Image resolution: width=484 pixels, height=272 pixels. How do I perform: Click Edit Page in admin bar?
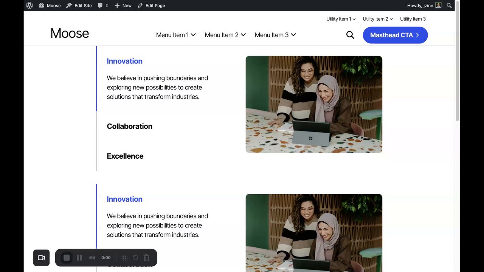pyautogui.click(x=151, y=5)
